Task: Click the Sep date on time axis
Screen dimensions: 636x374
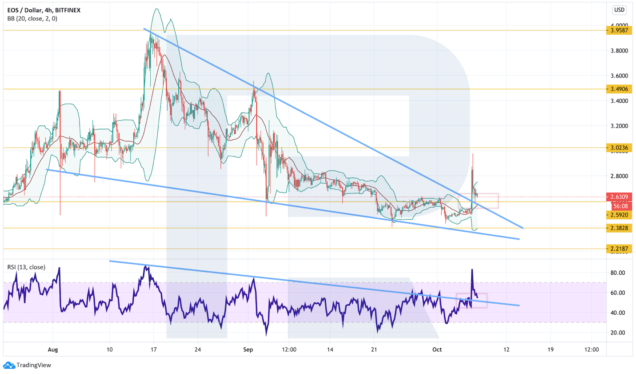Action: pos(248,350)
